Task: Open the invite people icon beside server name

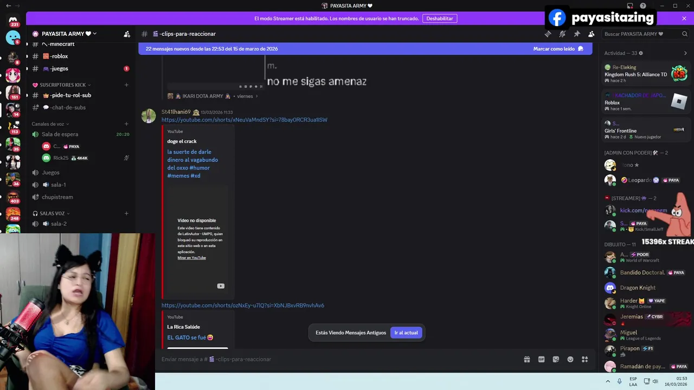Action: pos(127,34)
